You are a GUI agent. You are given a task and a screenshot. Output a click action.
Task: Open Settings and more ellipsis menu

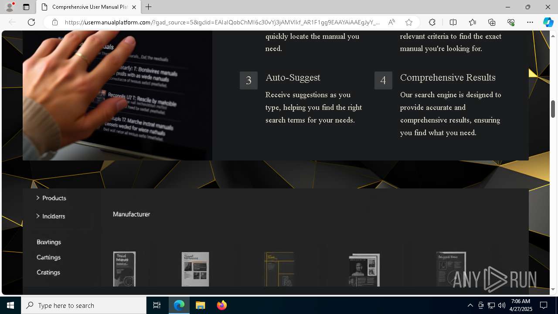coord(530,22)
